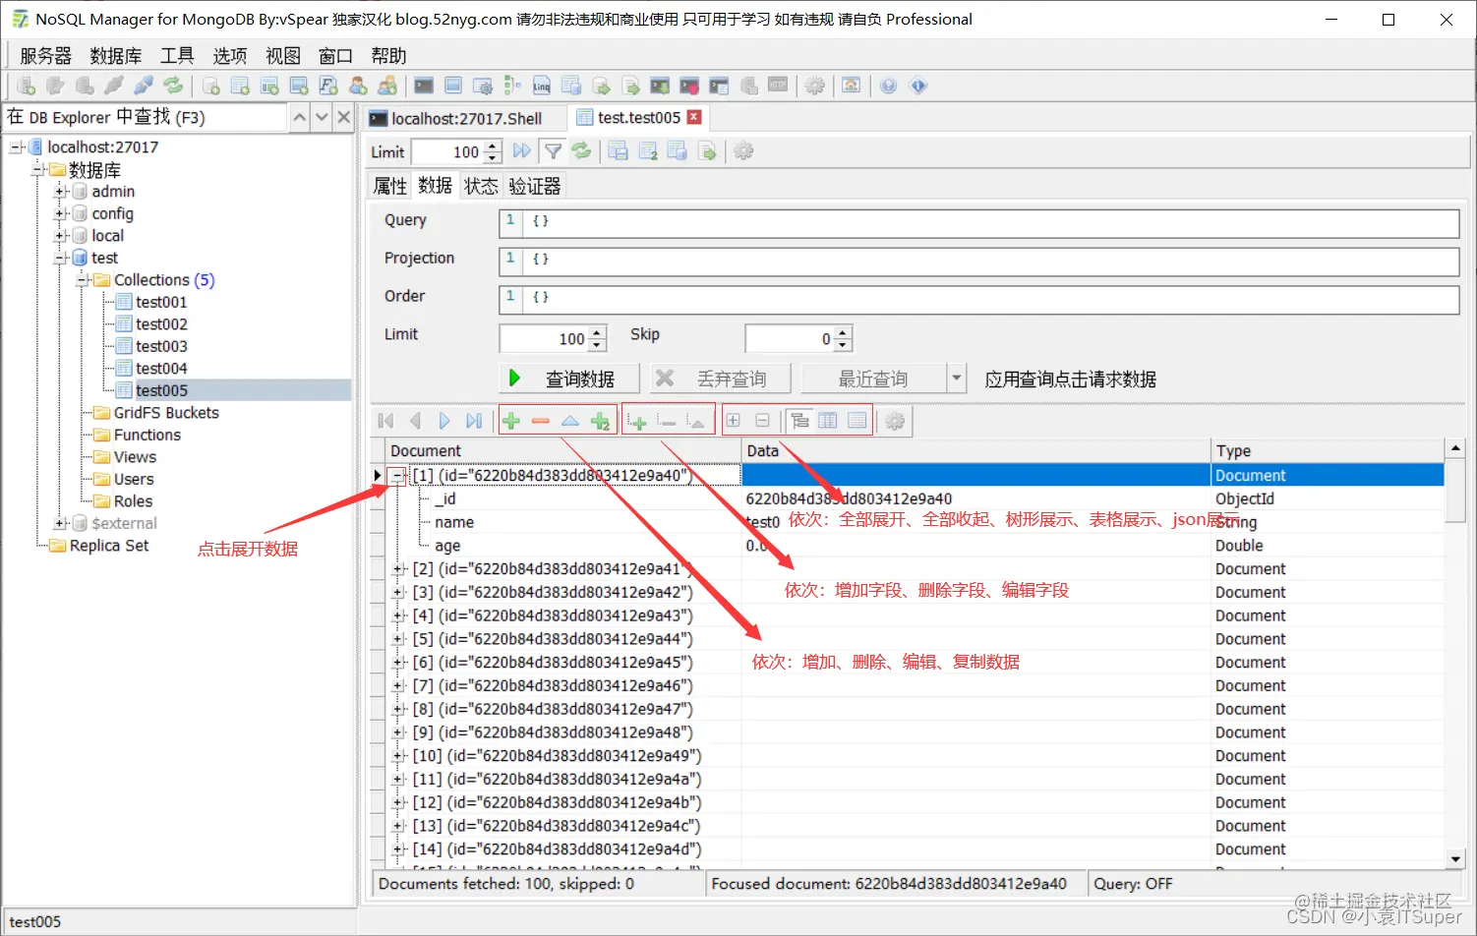Toggle the filter funnel icon
The width and height of the screenshot is (1477, 936).
(554, 151)
